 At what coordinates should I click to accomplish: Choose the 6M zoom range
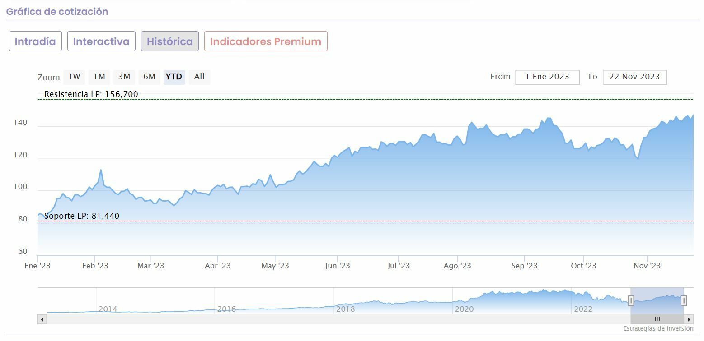coord(149,77)
